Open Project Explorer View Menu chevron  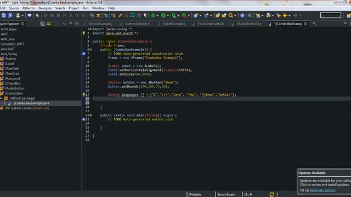(x=64, y=24)
